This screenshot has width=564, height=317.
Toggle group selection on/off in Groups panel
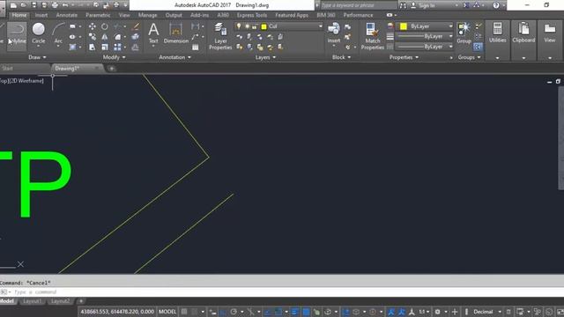(x=478, y=47)
